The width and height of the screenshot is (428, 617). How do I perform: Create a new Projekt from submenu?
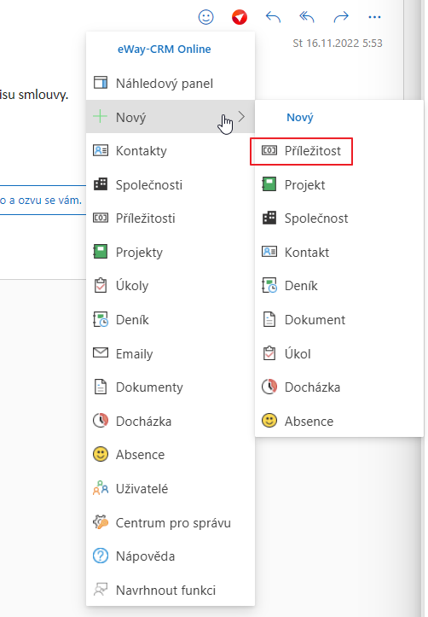pyautogui.click(x=293, y=184)
